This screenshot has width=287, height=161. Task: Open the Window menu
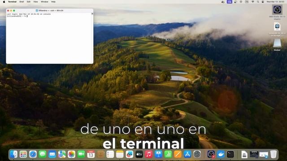tap(44, 2)
